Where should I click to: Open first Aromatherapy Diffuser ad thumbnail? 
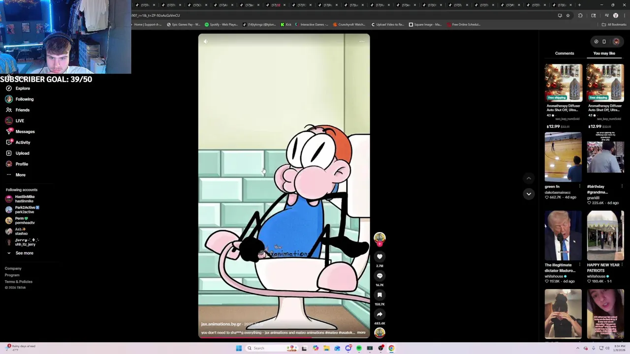click(x=563, y=83)
